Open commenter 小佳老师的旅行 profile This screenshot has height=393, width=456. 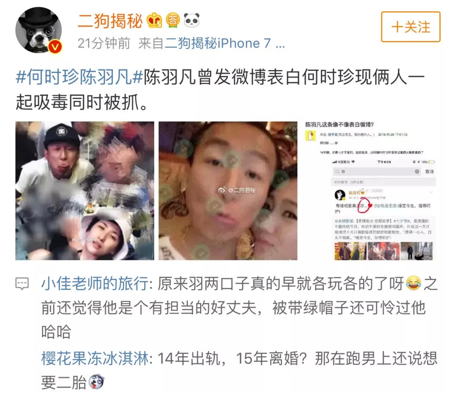coord(95,283)
